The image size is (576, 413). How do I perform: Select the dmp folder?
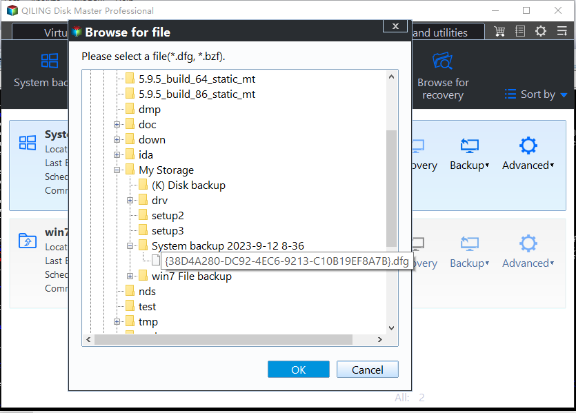pos(150,110)
